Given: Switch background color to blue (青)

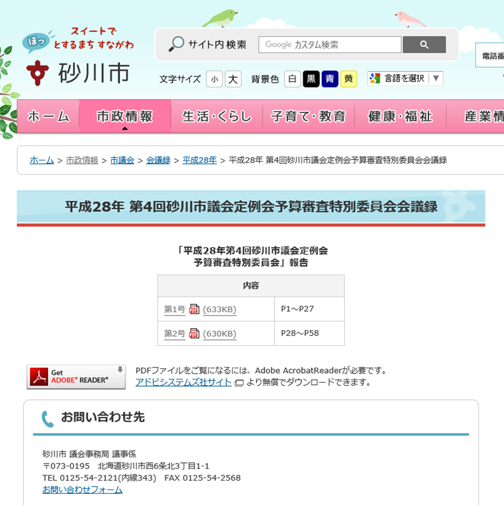Looking at the screenshot, I should [330, 80].
